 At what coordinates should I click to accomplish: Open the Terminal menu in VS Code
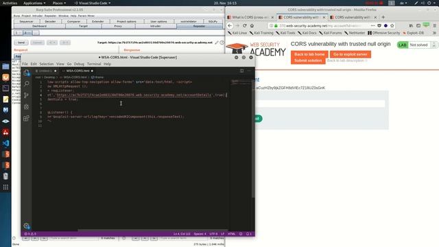(x=94, y=64)
